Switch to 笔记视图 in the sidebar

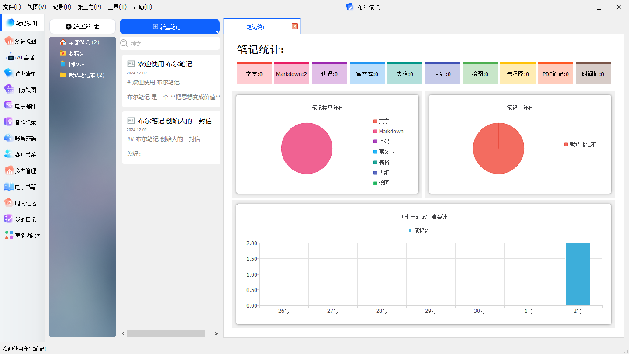23,23
